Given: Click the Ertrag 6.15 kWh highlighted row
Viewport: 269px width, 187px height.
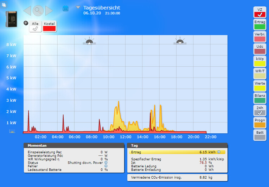Looking at the screenshot, I should (177, 152).
